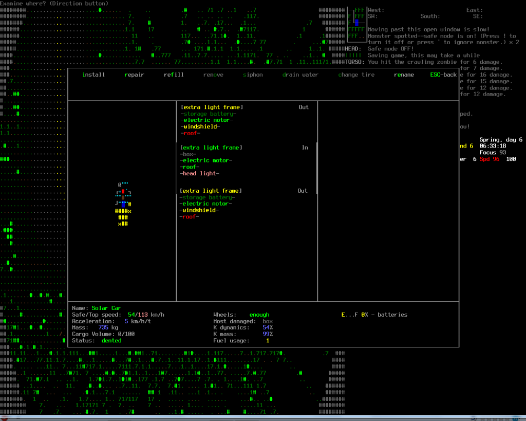This screenshot has height=421, width=526.
Task: Select the extra light frame marked In
Action: (x=211, y=148)
